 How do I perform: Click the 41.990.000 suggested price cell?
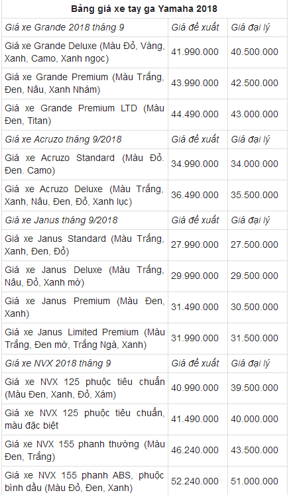coord(195,52)
